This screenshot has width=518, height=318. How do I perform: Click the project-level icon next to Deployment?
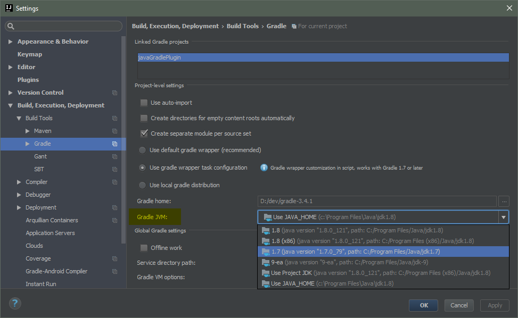tap(114, 207)
